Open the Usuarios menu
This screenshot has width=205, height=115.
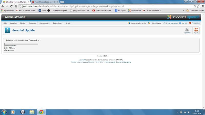click(13, 23)
